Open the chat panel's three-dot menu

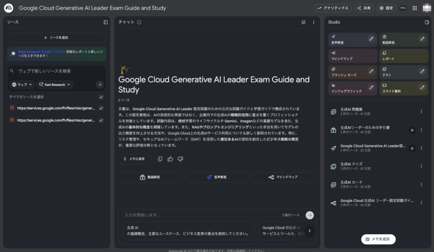(x=314, y=22)
